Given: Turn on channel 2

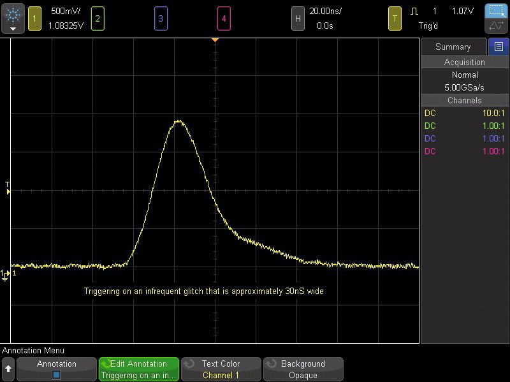Looking at the screenshot, I should tap(98, 18).
